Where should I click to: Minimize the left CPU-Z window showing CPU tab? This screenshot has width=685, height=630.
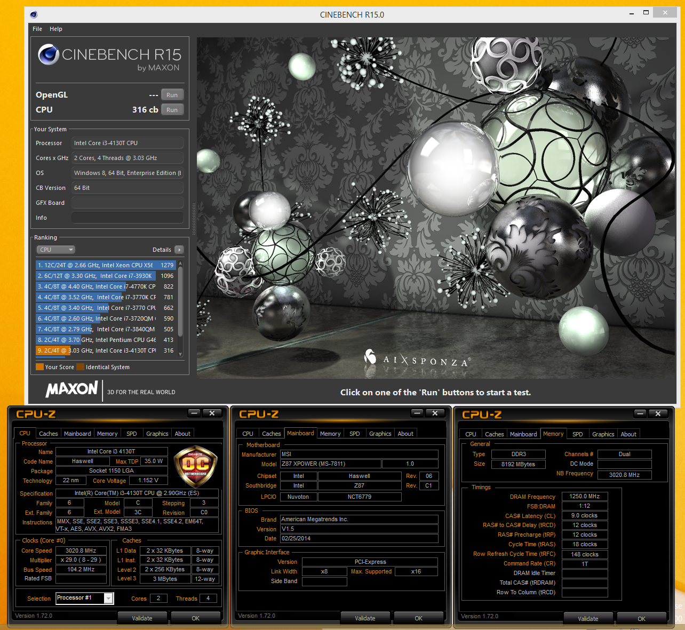point(194,413)
